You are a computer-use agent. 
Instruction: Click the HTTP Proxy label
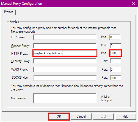click(x=20, y=54)
